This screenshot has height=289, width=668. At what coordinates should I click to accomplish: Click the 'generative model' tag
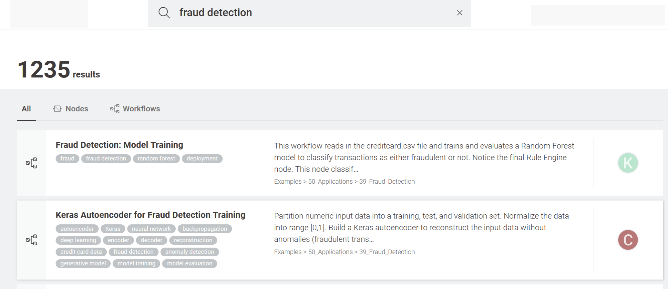[x=83, y=264]
